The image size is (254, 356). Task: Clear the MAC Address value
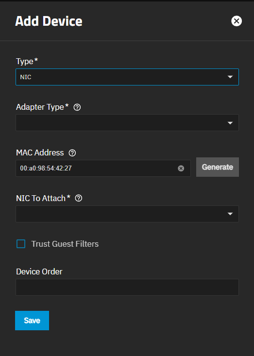pyautogui.click(x=181, y=168)
